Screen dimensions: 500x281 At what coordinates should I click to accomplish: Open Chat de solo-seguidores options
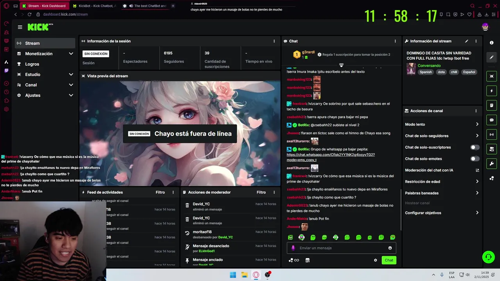pyautogui.click(x=442, y=136)
